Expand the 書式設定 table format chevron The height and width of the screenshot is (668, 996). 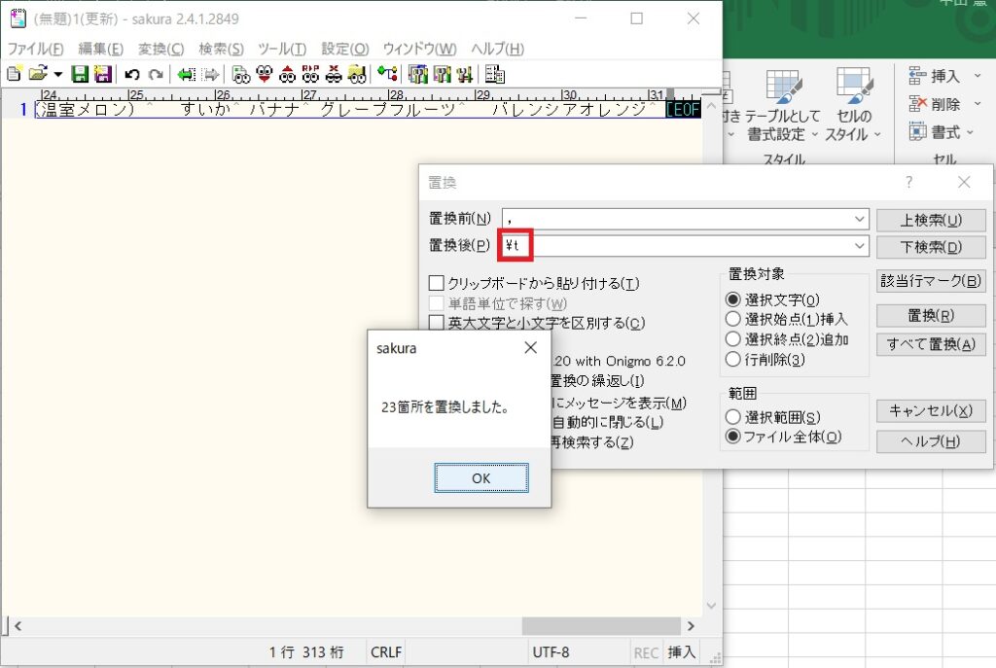tap(814, 134)
